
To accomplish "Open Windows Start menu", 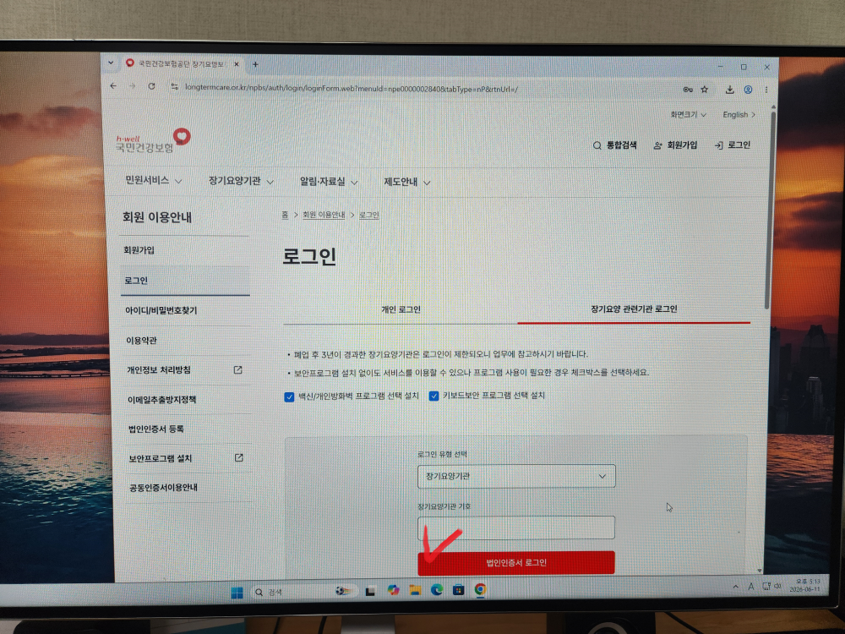I will click(237, 593).
